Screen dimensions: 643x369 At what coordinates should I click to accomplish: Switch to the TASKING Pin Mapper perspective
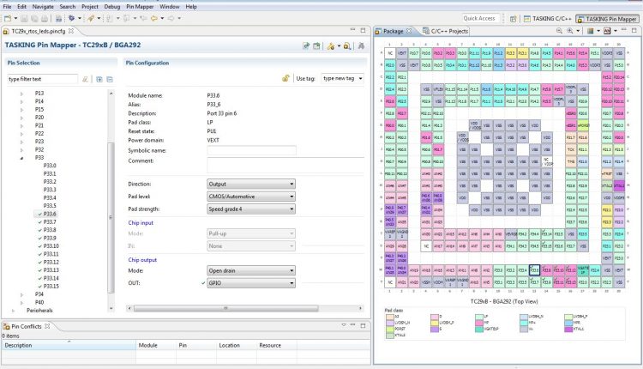(607, 19)
